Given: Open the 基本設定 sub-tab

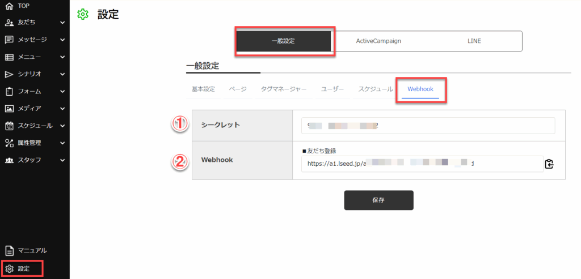Looking at the screenshot, I should point(203,89).
